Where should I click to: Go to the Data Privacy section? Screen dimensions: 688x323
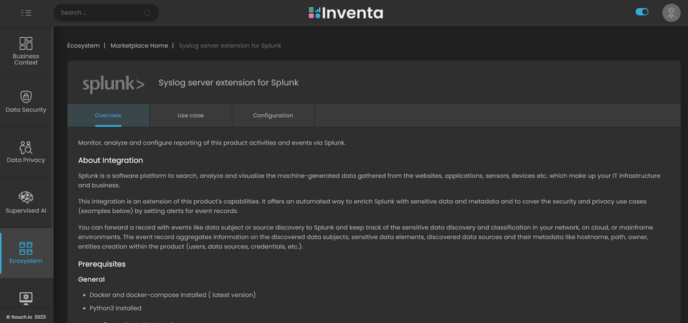click(26, 152)
